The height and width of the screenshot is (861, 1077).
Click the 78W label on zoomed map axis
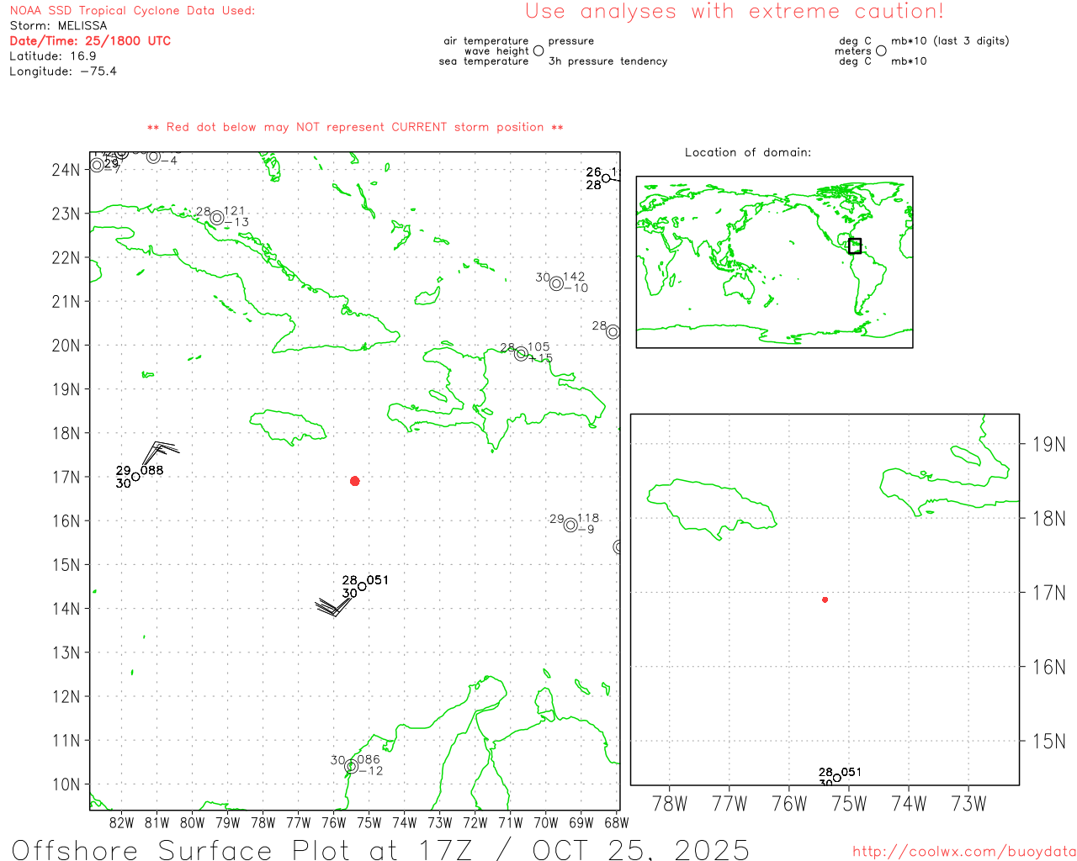point(670,804)
